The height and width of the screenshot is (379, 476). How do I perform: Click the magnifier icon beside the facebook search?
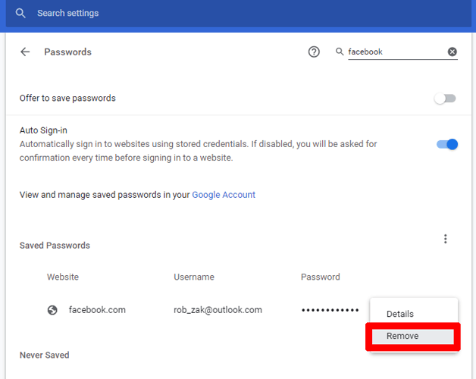coord(340,52)
